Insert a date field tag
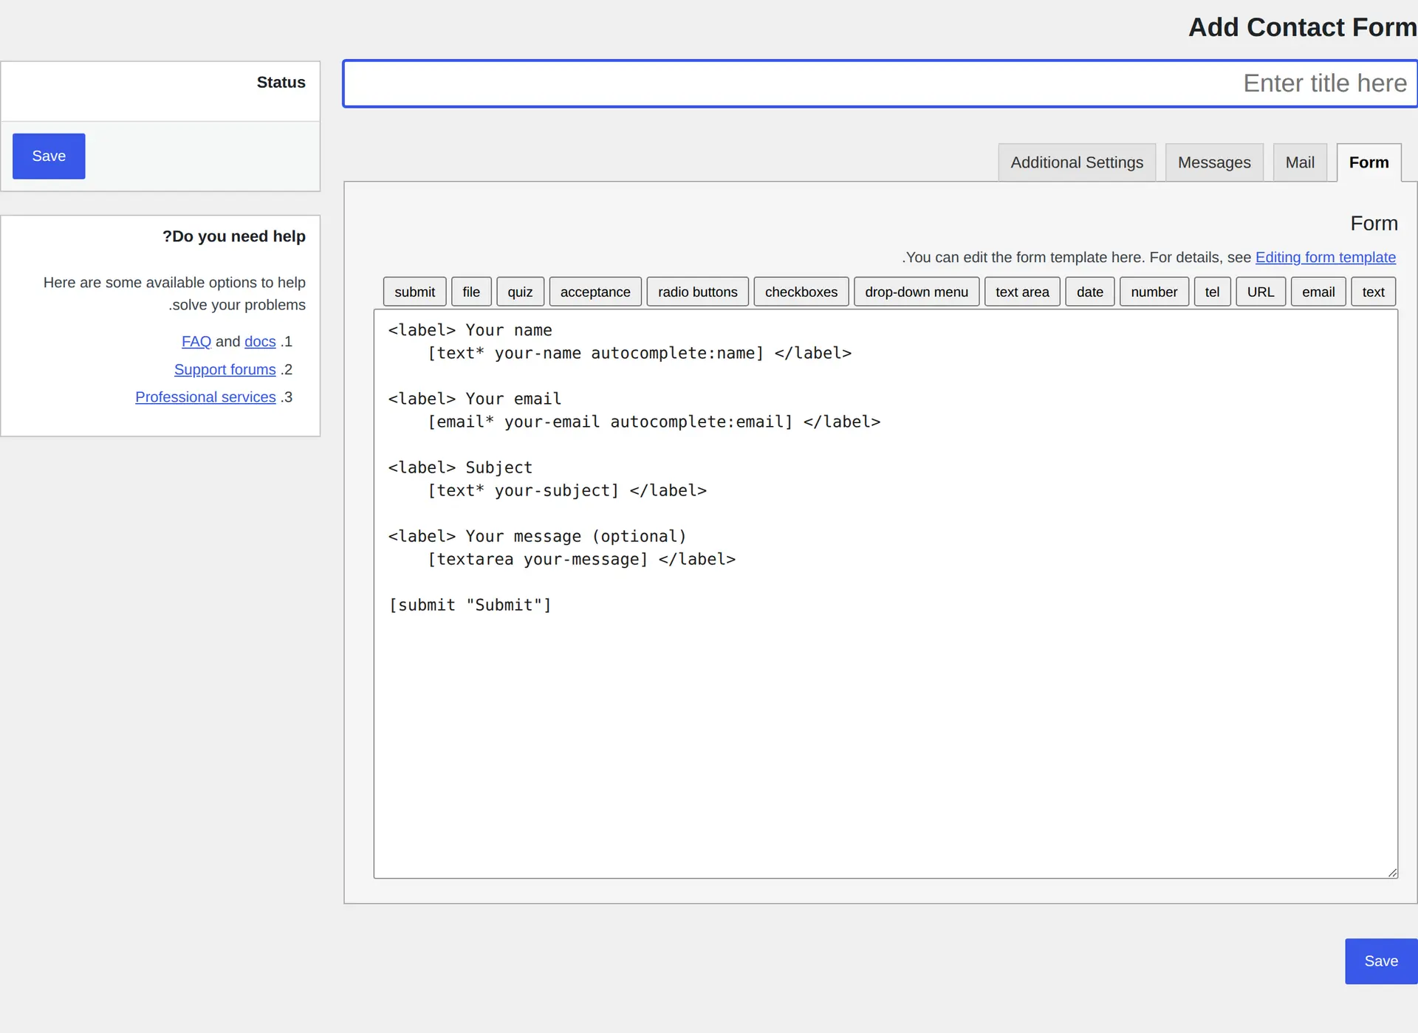This screenshot has width=1418, height=1033. pyautogui.click(x=1089, y=292)
